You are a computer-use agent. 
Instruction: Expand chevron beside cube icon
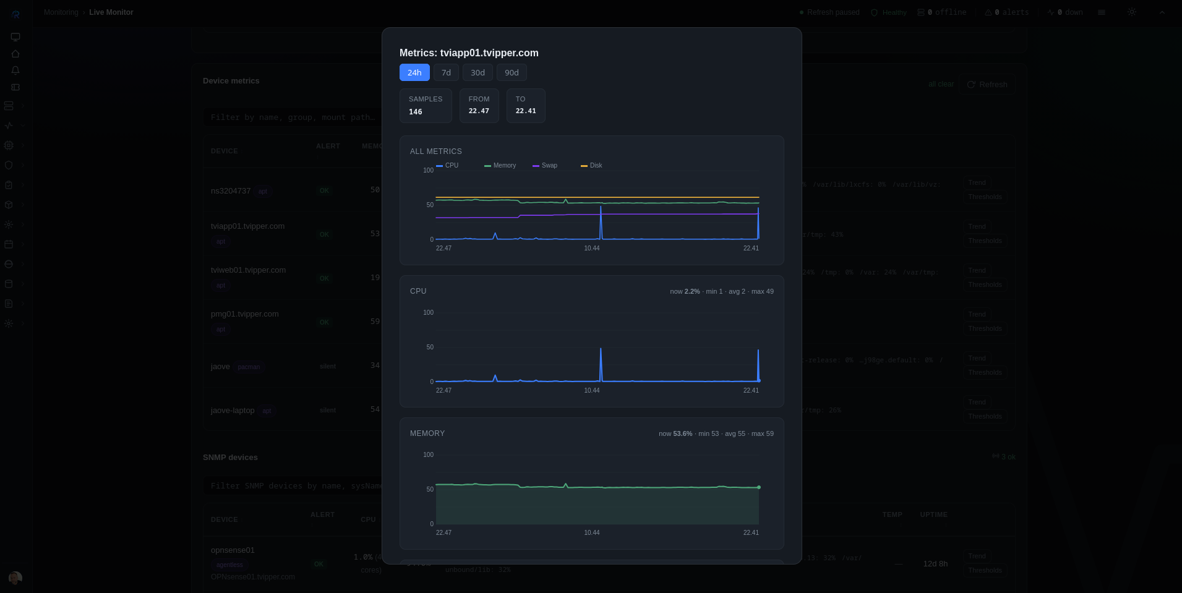[x=23, y=205]
